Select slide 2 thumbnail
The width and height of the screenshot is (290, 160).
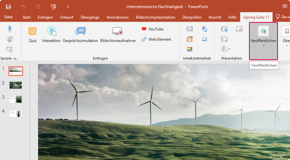(16, 85)
